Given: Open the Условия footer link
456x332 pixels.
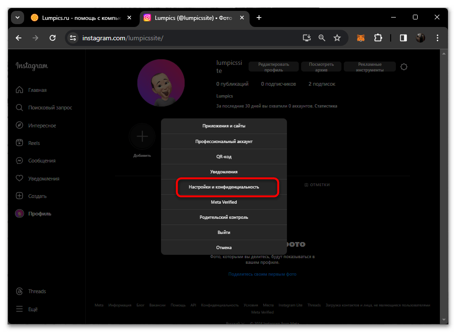Looking at the screenshot, I should [x=250, y=305].
